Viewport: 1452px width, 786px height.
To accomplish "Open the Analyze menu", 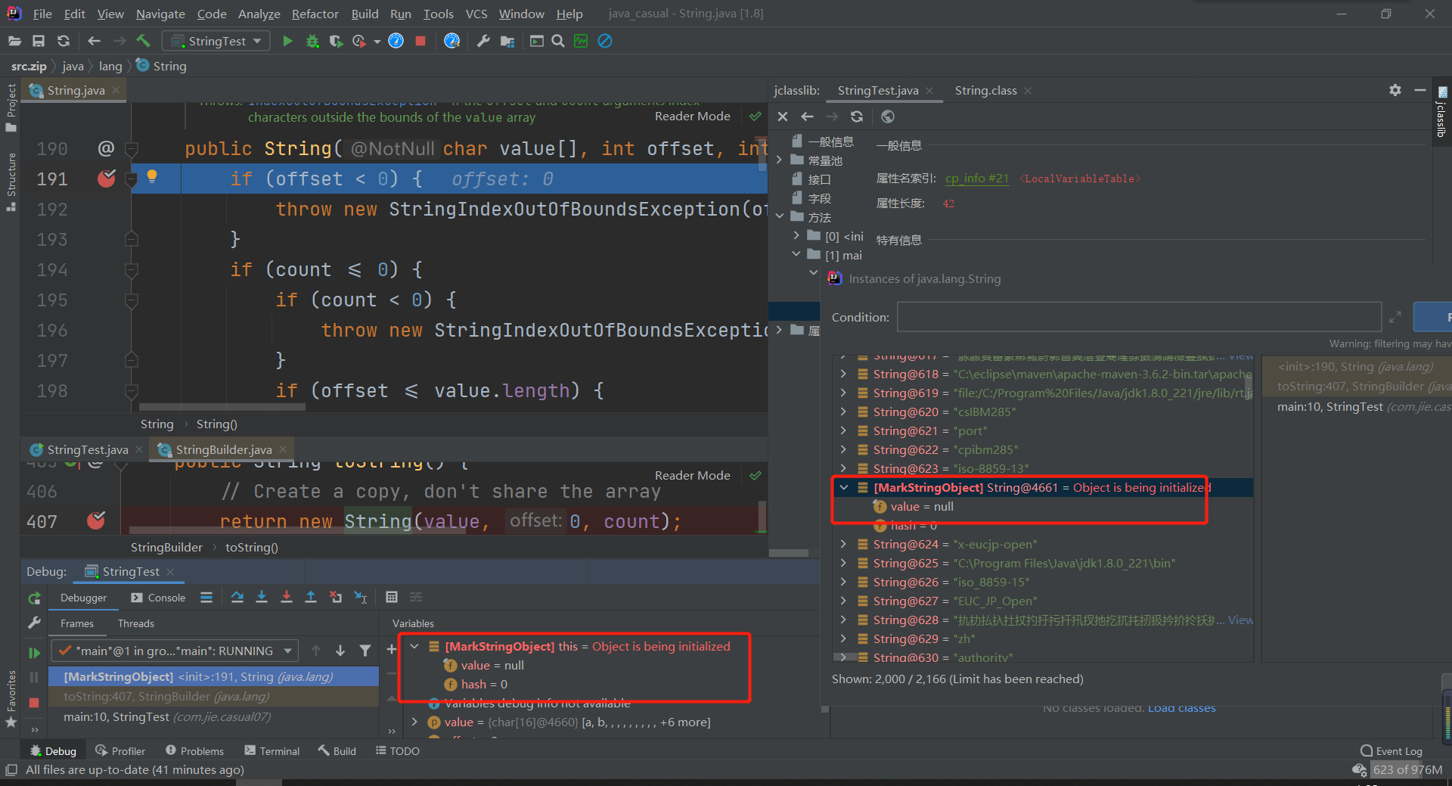I will [x=259, y=14].
